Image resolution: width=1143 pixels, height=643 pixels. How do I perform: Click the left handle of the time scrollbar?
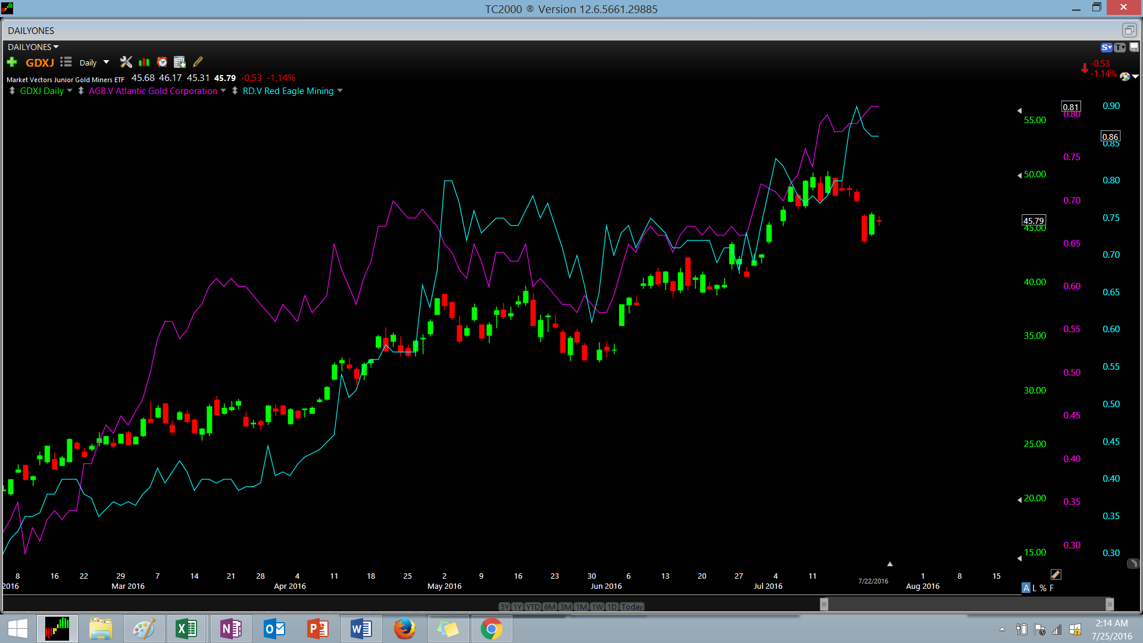824,605
